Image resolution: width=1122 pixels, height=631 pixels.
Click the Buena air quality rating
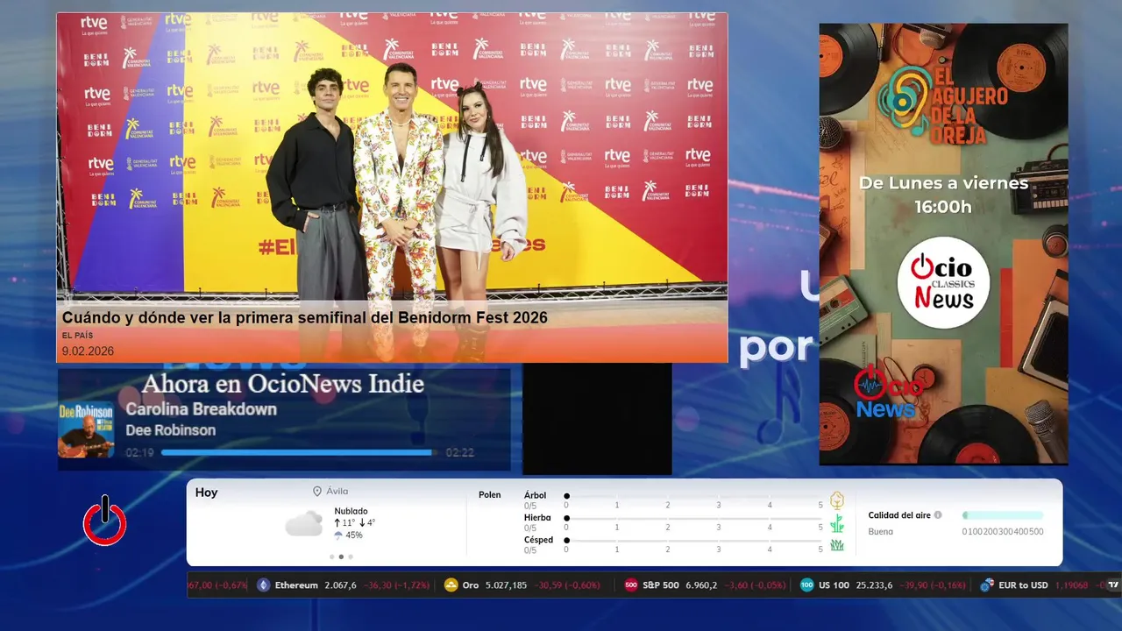[x=881, y=532]
